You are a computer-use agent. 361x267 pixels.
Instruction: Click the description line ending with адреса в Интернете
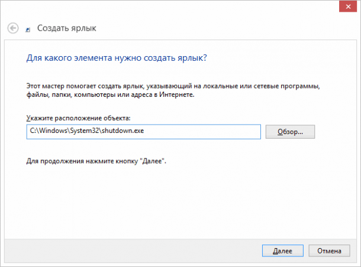(x=110, y=94)
